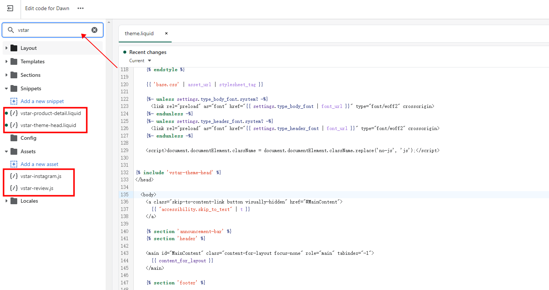This screenshot has width=549, height=290.
Task: Click the Sections folder label
Action: coord(30,75)
